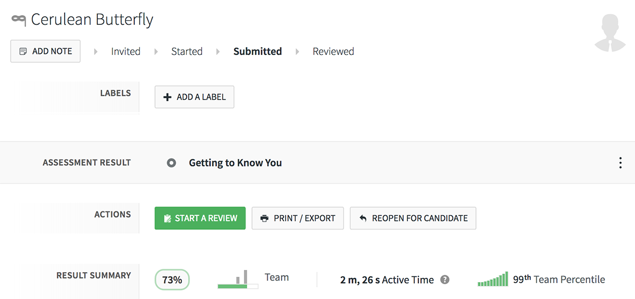The width and height of the screenshot is (635, 299).
Task: Click the arrow before Invited stage
Action: click(x=96, y=52)
